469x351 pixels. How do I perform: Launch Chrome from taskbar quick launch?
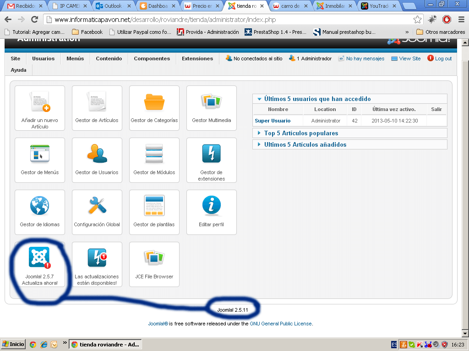[33, 345]
